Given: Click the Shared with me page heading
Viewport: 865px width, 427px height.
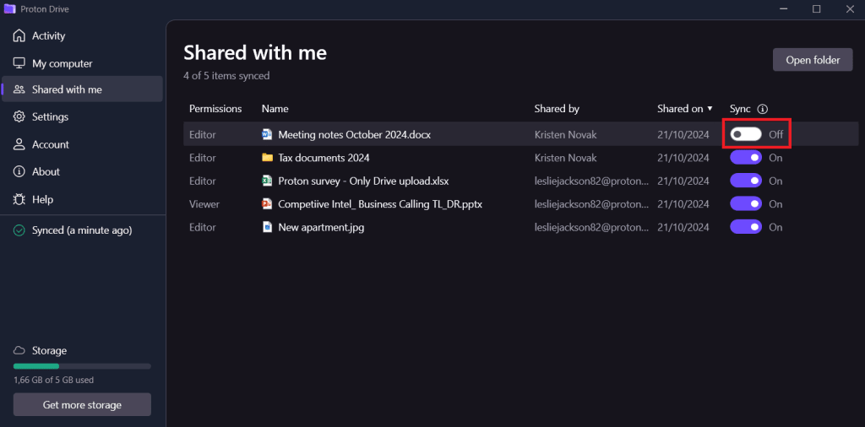Looking at the screenshot, I should pyautogui.click(x=255, y=53).
